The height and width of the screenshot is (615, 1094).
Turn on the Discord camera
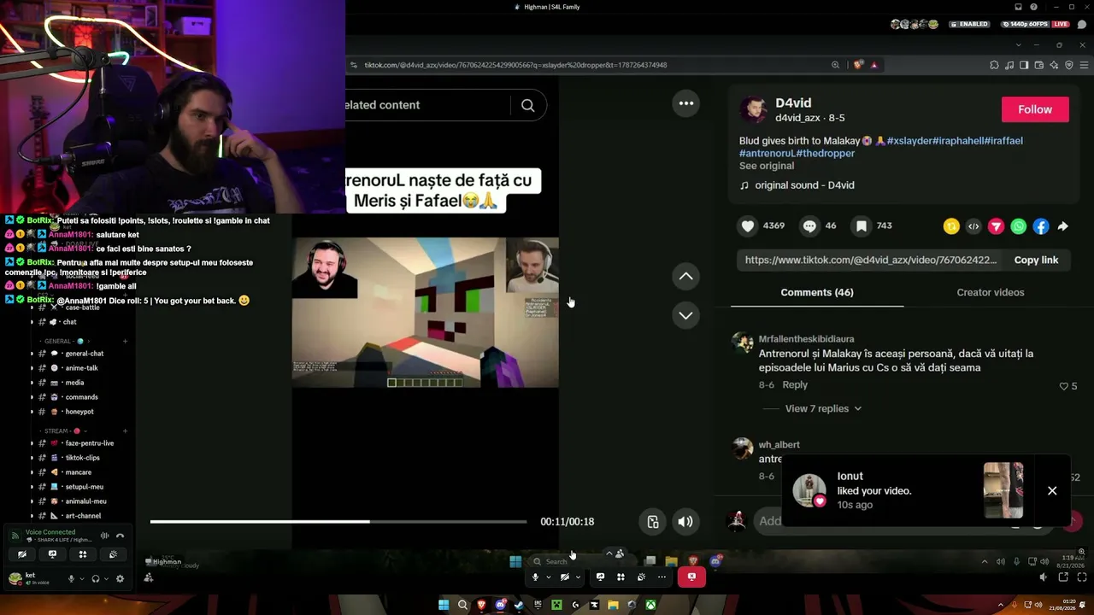click(22, 554)
